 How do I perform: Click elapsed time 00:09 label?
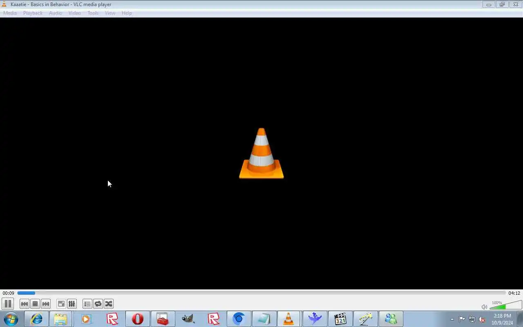tap(8, 293)
